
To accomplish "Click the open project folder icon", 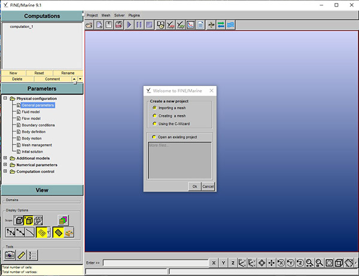I will pos(90,25).
